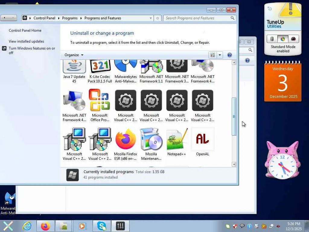Click the 5:24 PM taskbar clock

tap(294, 226)
